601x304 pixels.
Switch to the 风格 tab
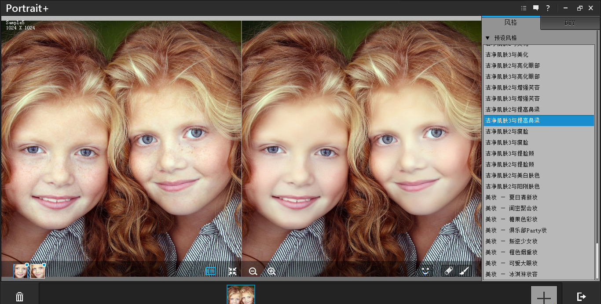click(x=511, y=22)
